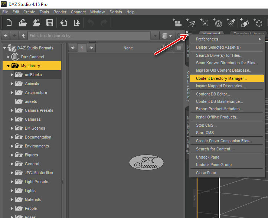Select the Materials folder

(x=33, y=199)
